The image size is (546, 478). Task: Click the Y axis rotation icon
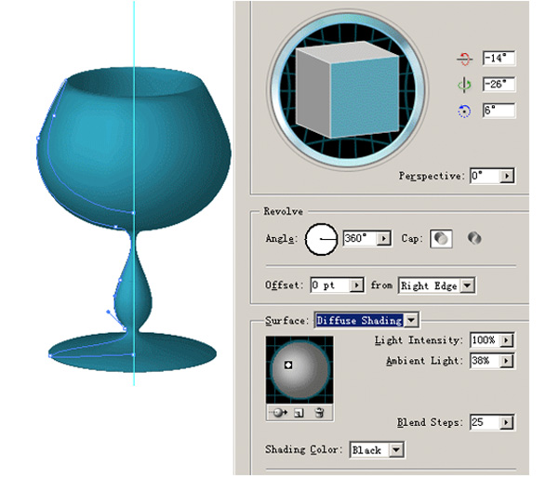coord(464,85)
